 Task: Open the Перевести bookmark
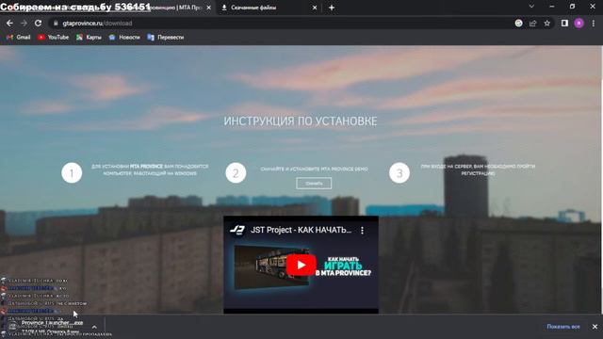pos(166,38)
